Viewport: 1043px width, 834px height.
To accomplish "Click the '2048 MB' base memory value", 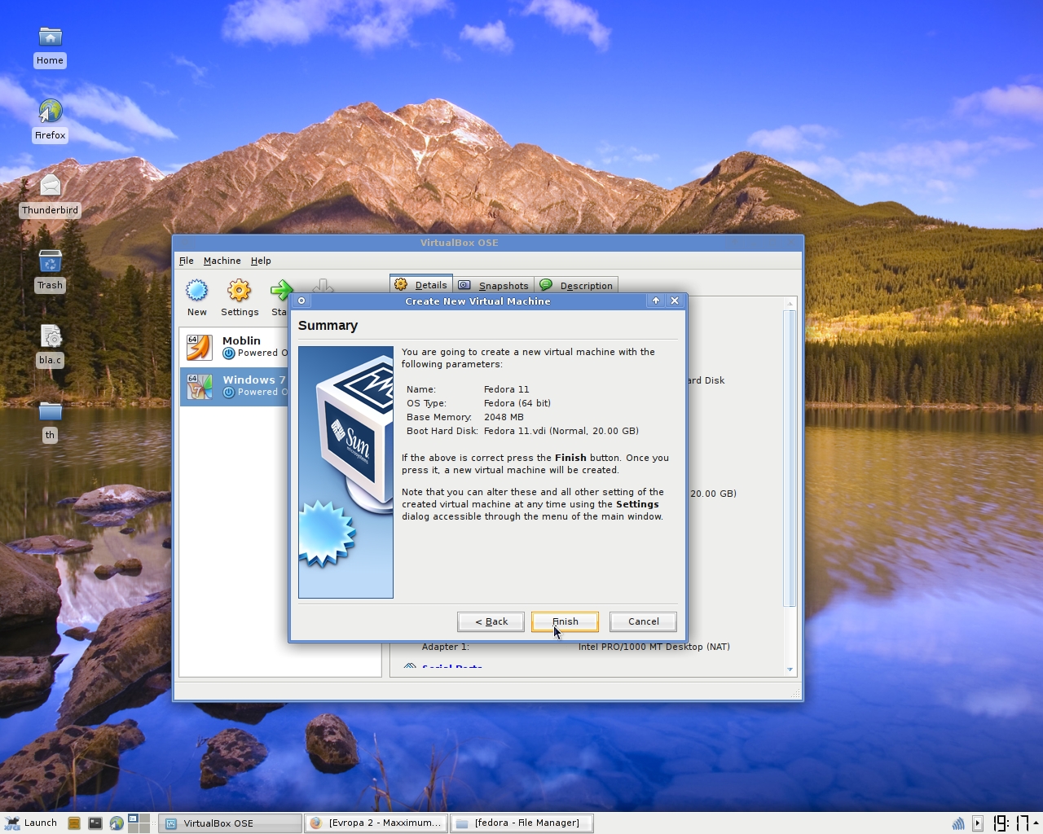I will point(504,417).
